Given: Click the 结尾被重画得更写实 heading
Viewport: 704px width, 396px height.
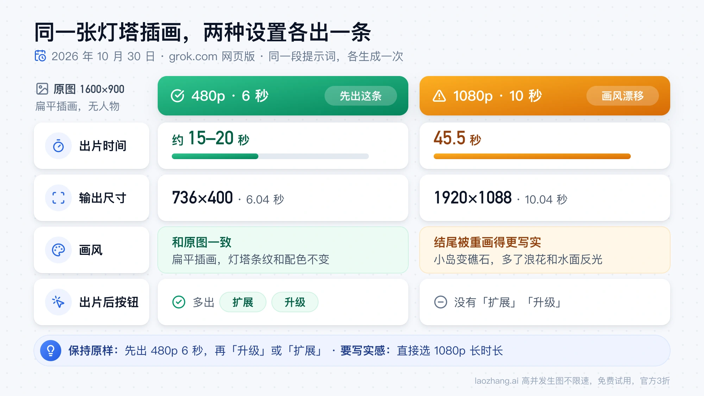Looking at the screenshot, I should pos(488,242).
